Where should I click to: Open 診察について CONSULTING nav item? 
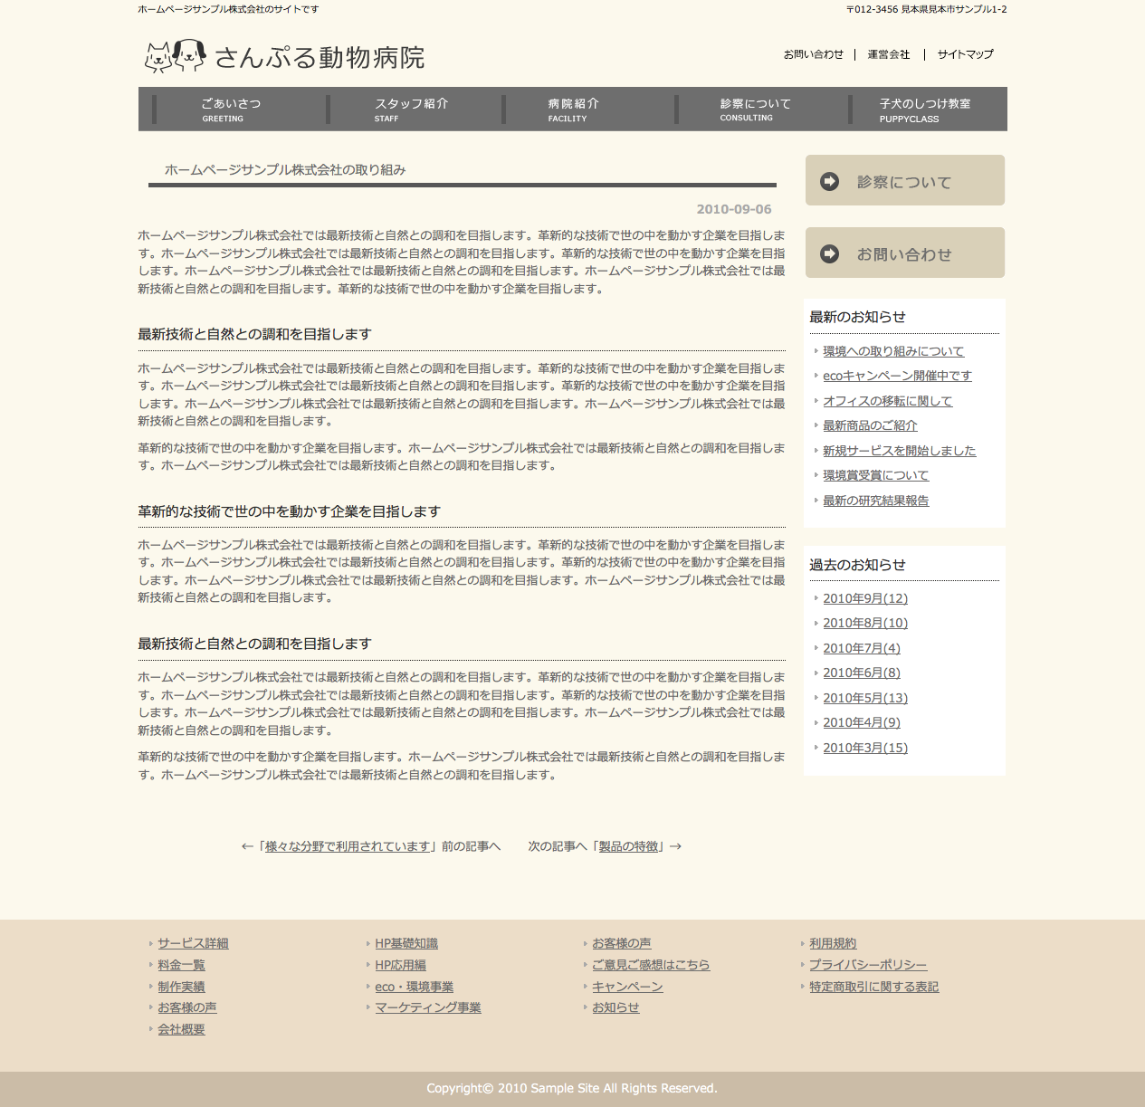click(x=755, y=110)
